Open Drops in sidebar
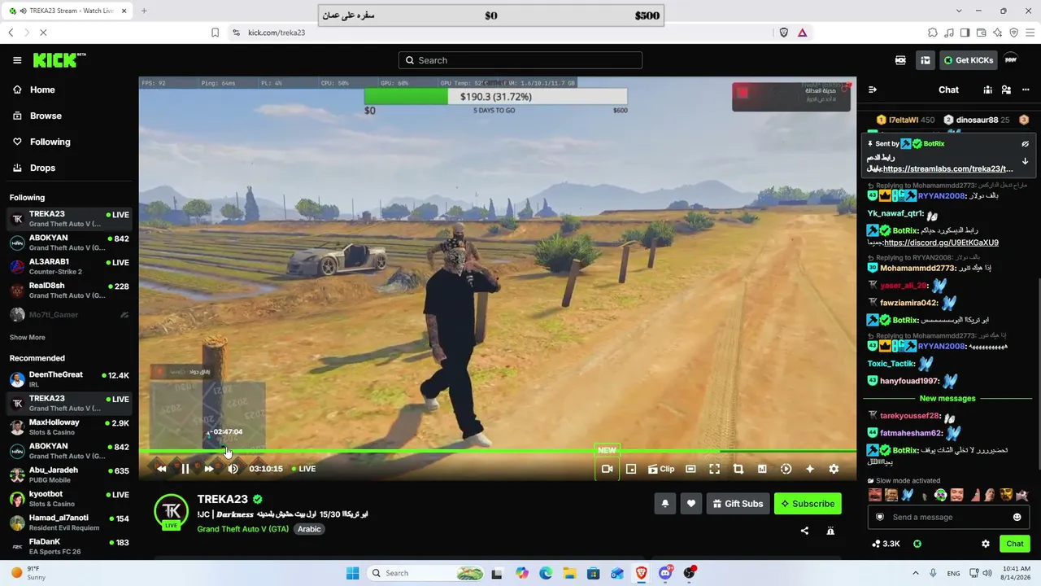The width and height of the screenshot is (1041, 586). coord(69,168)
